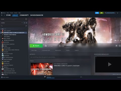This screenshot has height=91, width=121.
Task: Go back with the left navigation arrow
Action: pyautogui.click(x=2, y=15)
